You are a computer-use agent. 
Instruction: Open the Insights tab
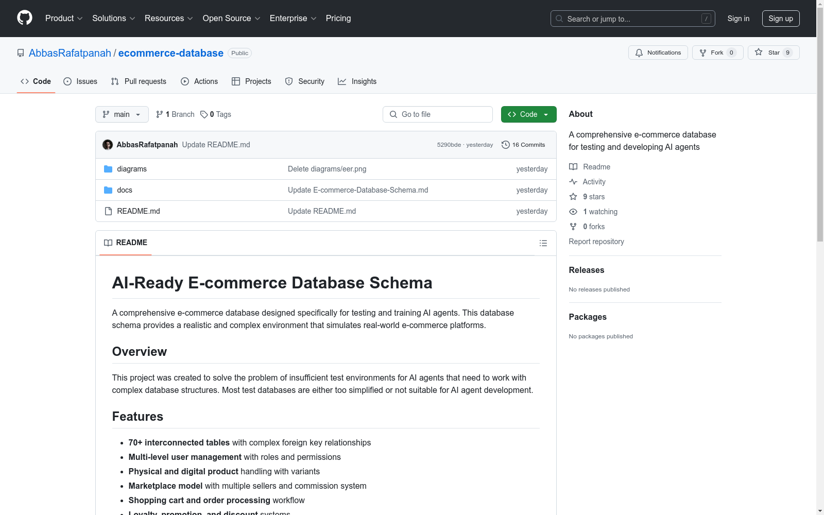pos(357,81)
